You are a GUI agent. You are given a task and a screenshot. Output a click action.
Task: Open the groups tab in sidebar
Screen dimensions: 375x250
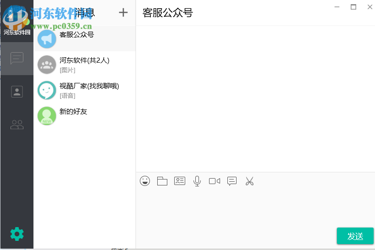tap(17, 125)
